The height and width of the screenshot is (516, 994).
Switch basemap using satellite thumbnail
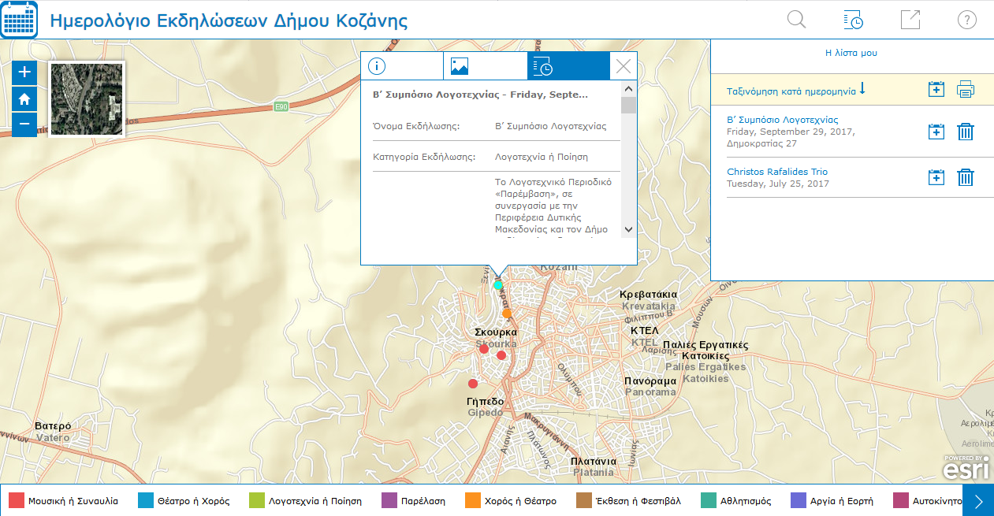click(x=87, y=99)
